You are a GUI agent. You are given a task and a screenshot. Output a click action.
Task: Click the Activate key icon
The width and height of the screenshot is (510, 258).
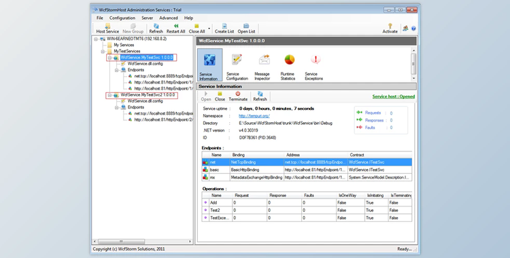390,26
